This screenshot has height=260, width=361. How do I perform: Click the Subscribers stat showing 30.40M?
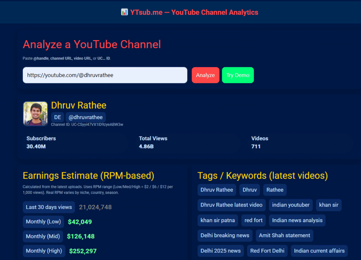pos(36,146)
